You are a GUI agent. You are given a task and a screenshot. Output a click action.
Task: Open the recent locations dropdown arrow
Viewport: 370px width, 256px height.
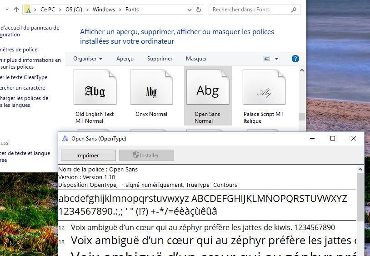coord(7,10)
